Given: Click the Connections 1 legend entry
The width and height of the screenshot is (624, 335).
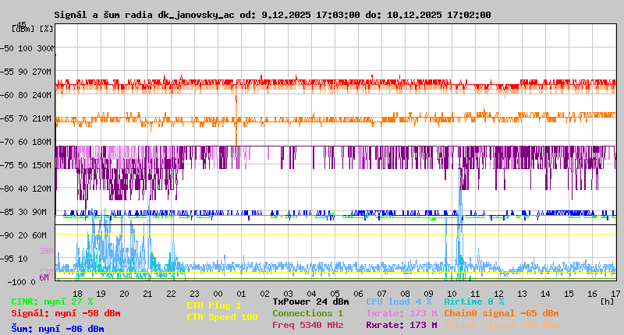Looking at the screenshot, I should coord(307,313).
